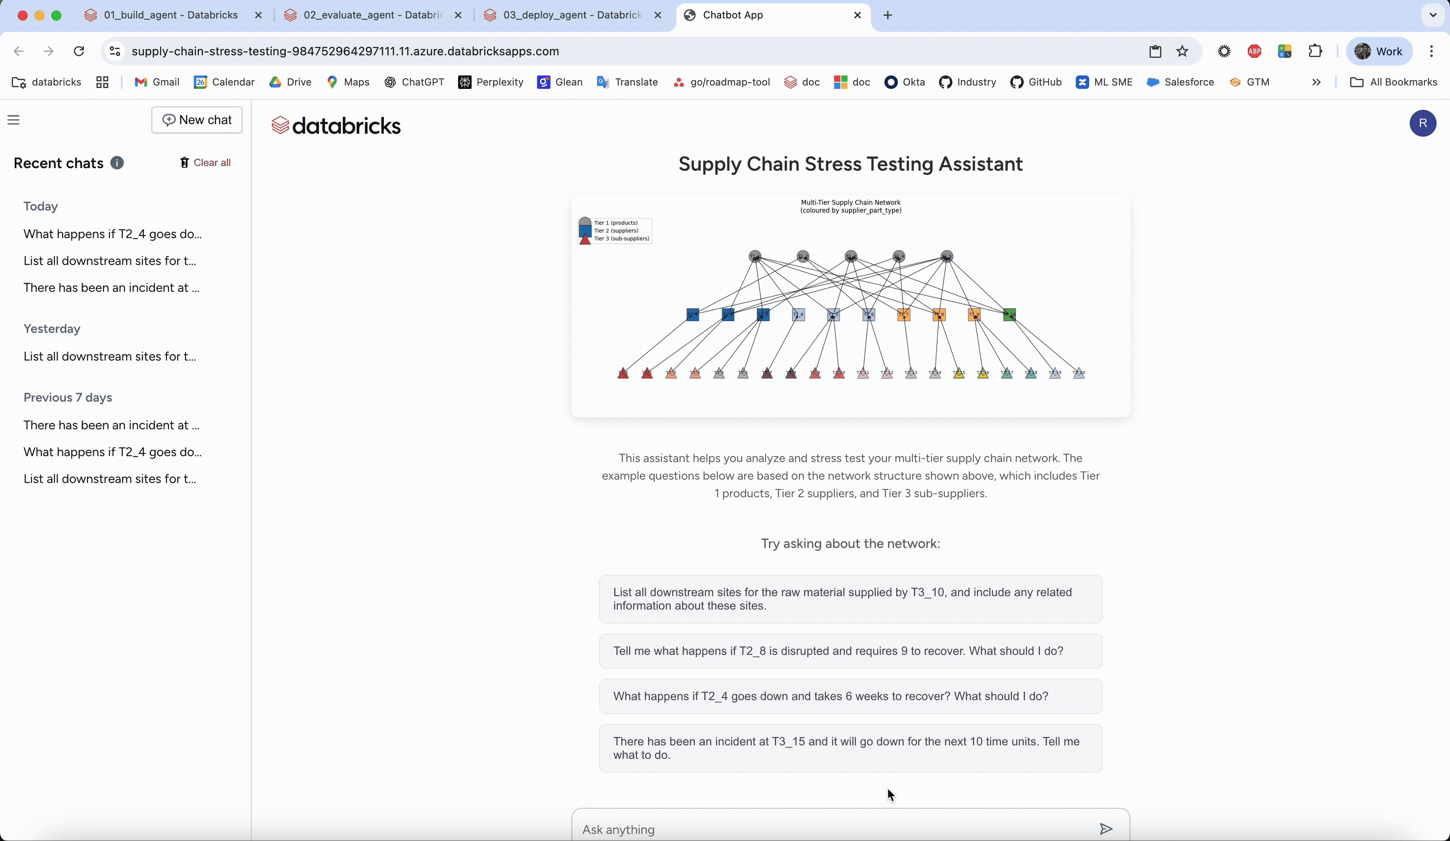1450x841 pixels.
Task: Open the Chrome three-dot menu
Action: [1431, 51]
